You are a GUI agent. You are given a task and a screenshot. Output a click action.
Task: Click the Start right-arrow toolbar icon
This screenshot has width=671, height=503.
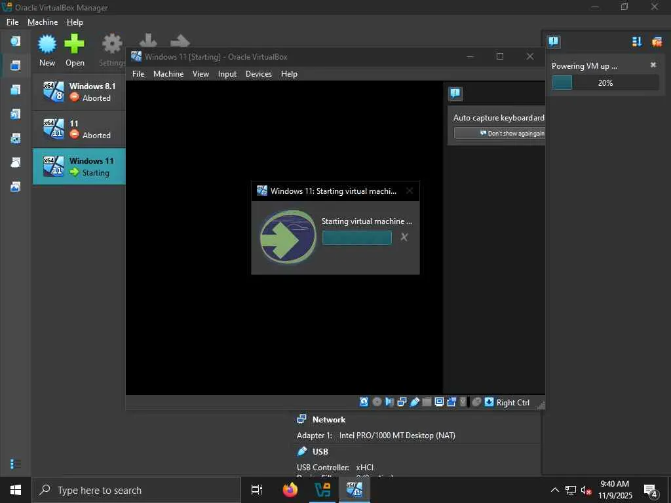click(x=180, y=41)
